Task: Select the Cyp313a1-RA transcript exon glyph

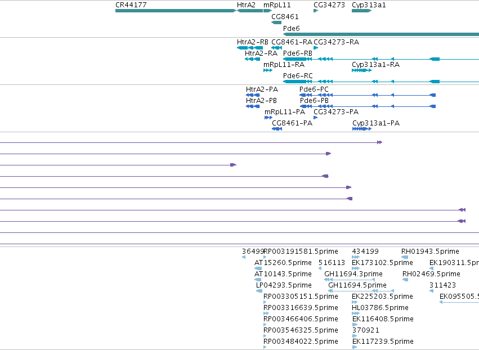Action: click(362, 70)
